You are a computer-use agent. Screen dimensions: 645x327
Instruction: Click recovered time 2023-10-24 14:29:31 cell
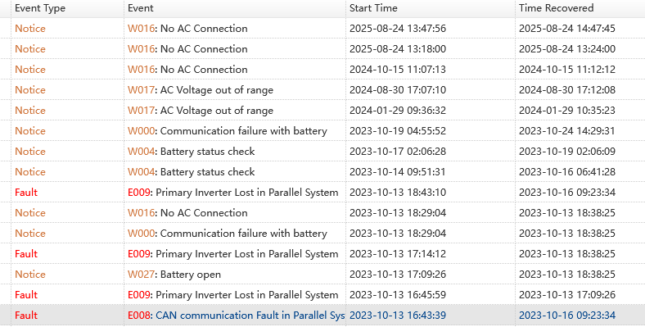click(567, 131)
